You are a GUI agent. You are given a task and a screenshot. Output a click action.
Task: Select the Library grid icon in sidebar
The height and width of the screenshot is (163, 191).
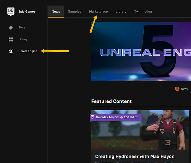[x=11, y=39]
